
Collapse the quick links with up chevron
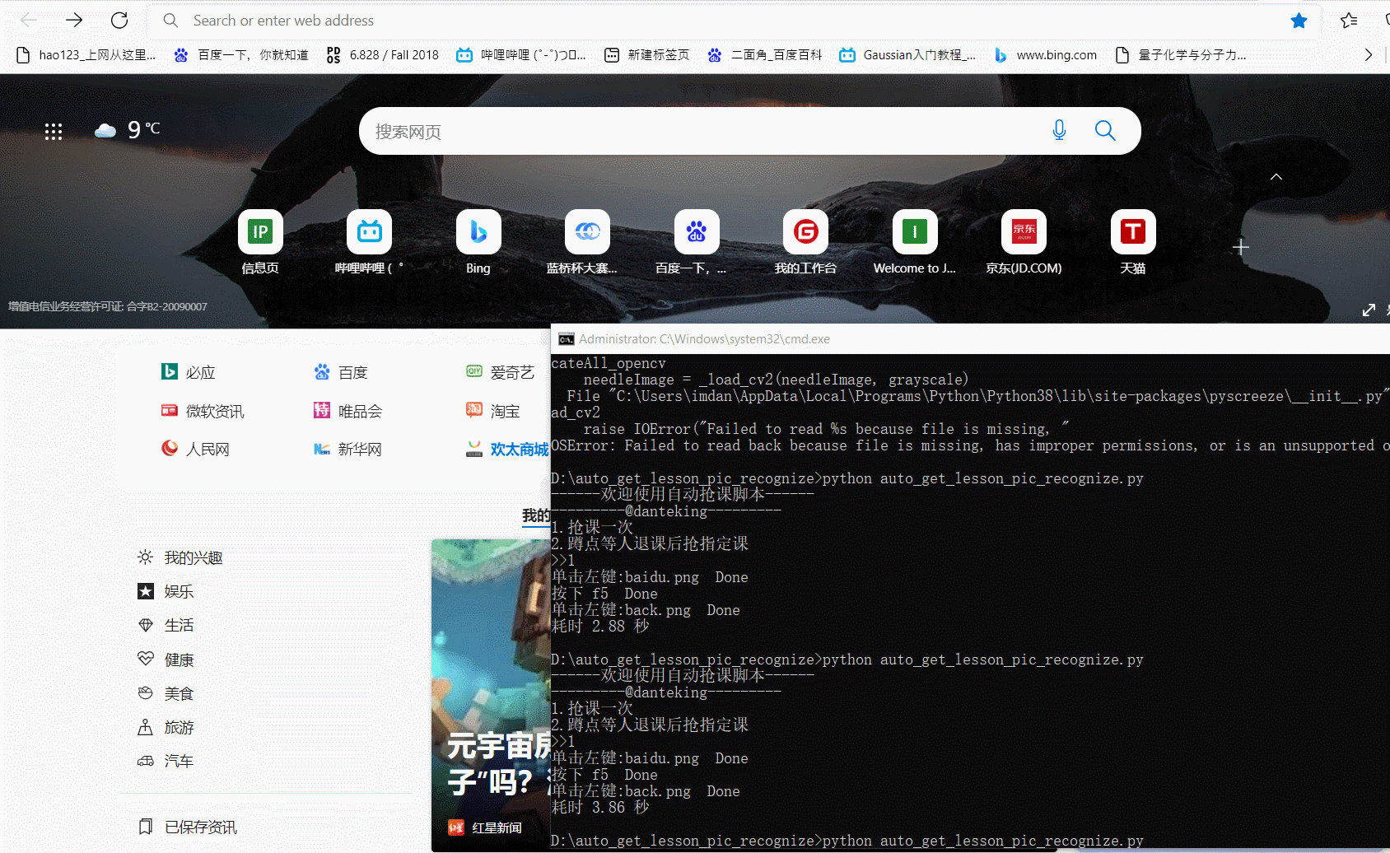[x=1276, y=177]
